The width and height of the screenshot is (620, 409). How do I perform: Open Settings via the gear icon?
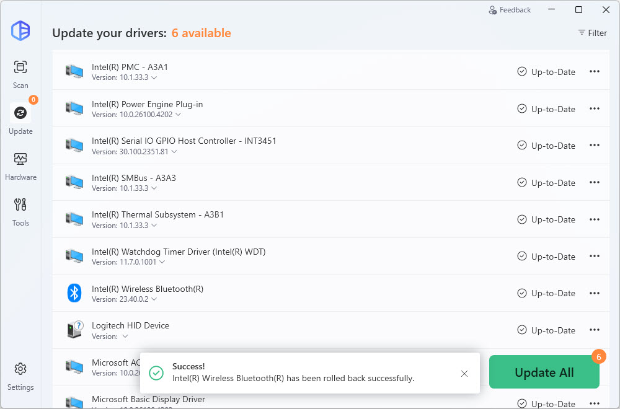coord(20,376)
